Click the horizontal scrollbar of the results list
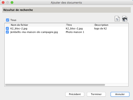This screenshot has width=133, height=100. coord(55,85)
